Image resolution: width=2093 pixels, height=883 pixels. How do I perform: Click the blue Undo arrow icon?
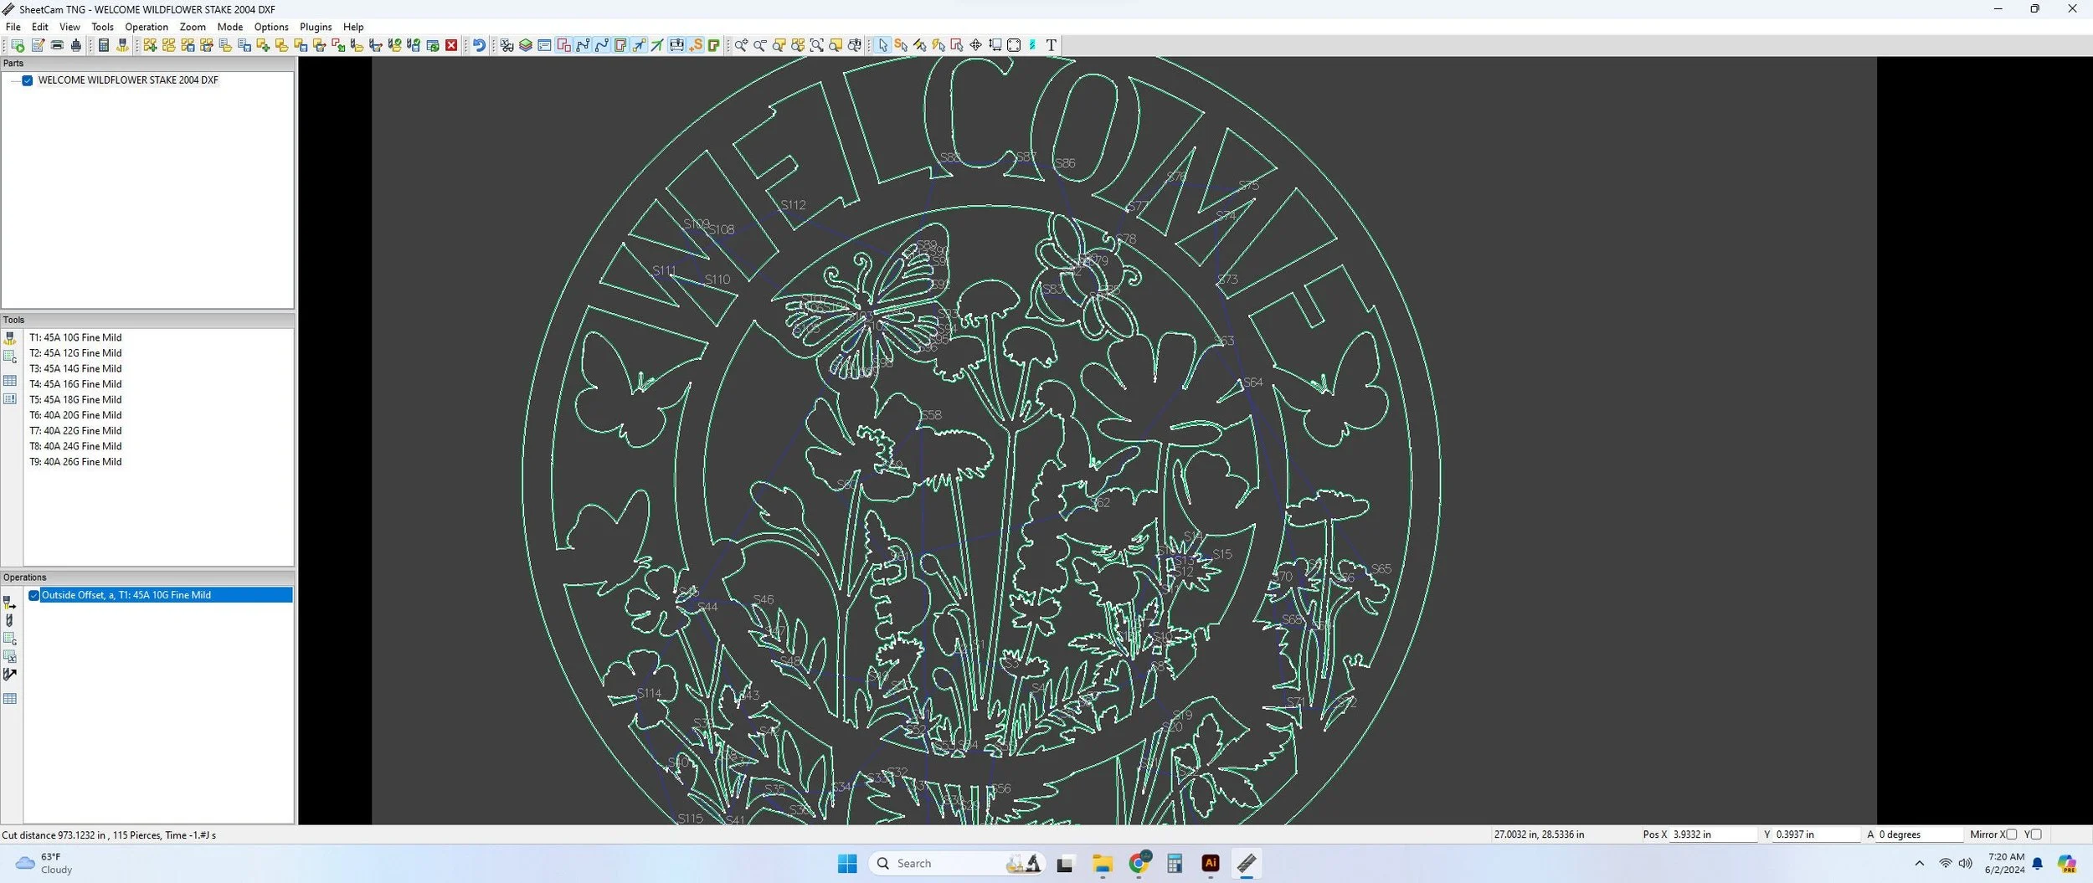[479, 45]
